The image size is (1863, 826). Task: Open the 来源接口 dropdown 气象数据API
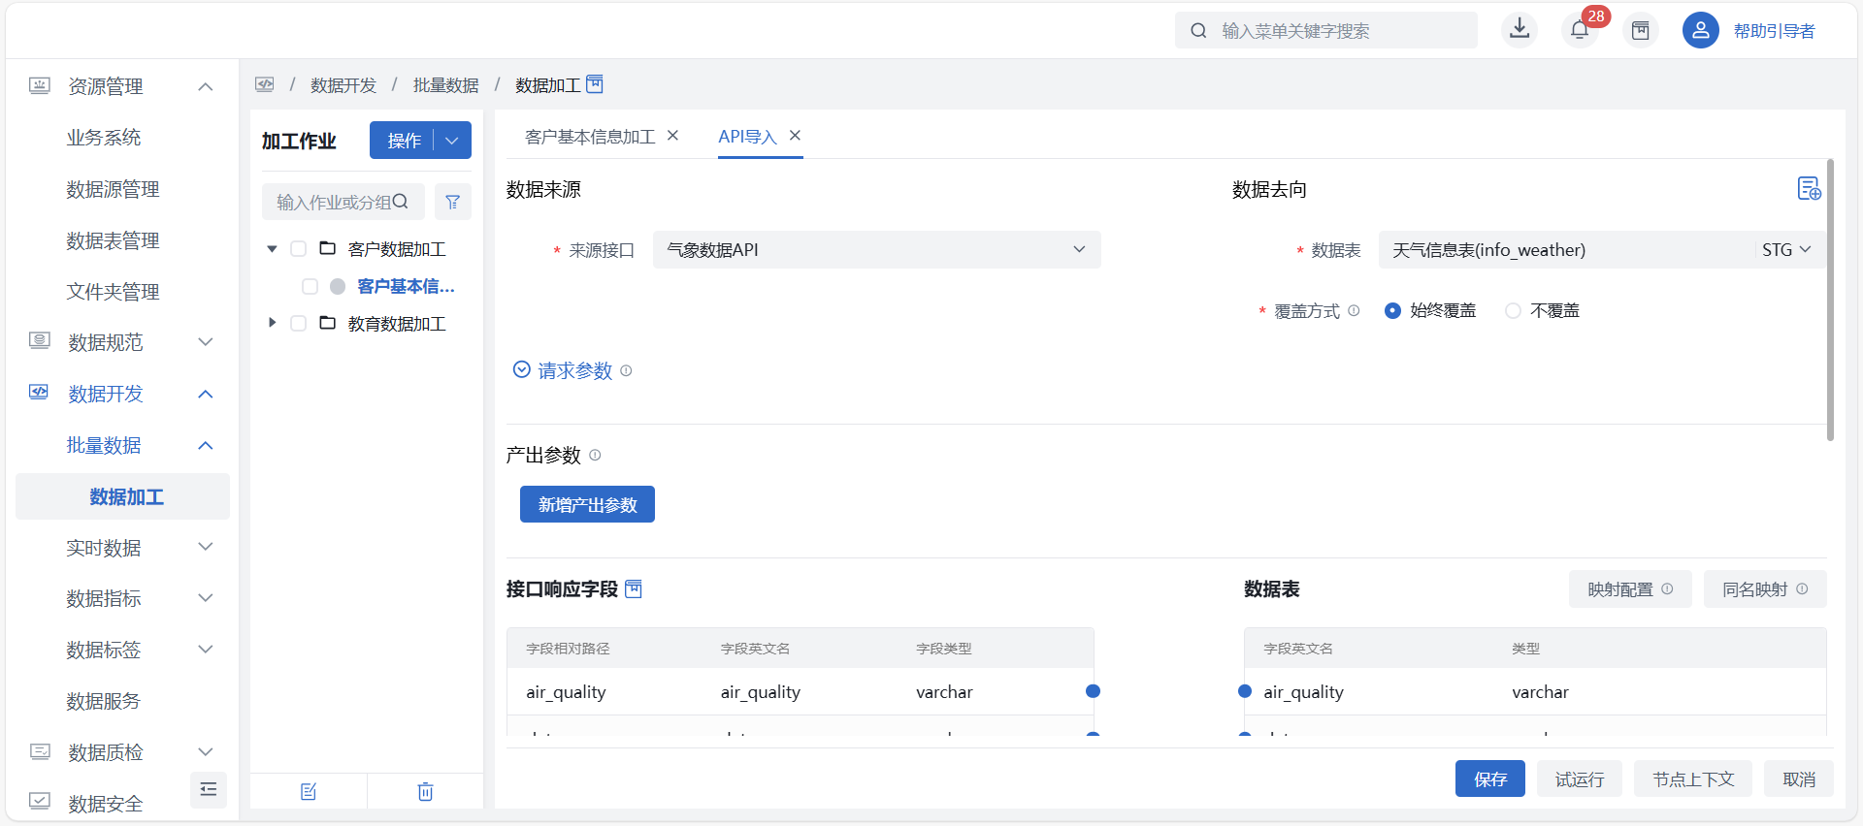click(877, 249)
